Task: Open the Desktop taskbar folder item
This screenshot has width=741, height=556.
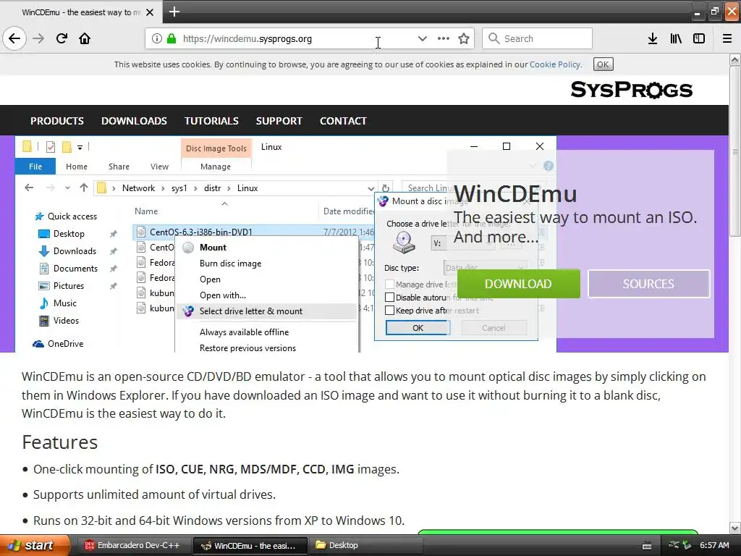Action: click(x=365, y=545)
